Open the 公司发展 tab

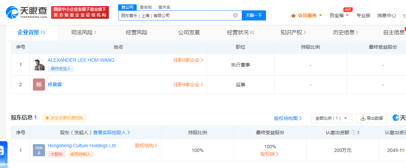pyautogui.click(x=189, y=33)
